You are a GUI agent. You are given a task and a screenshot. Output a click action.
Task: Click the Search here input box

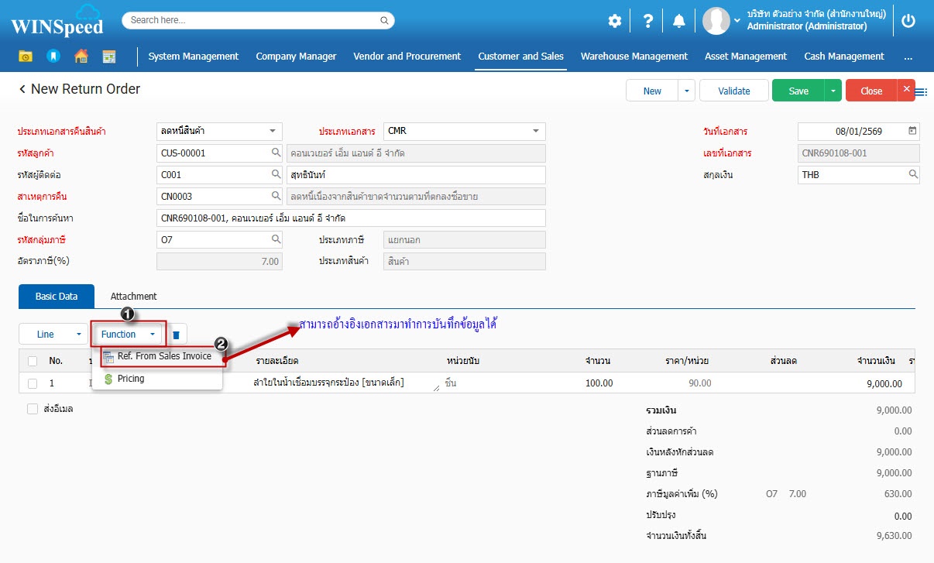click(258, 20)
